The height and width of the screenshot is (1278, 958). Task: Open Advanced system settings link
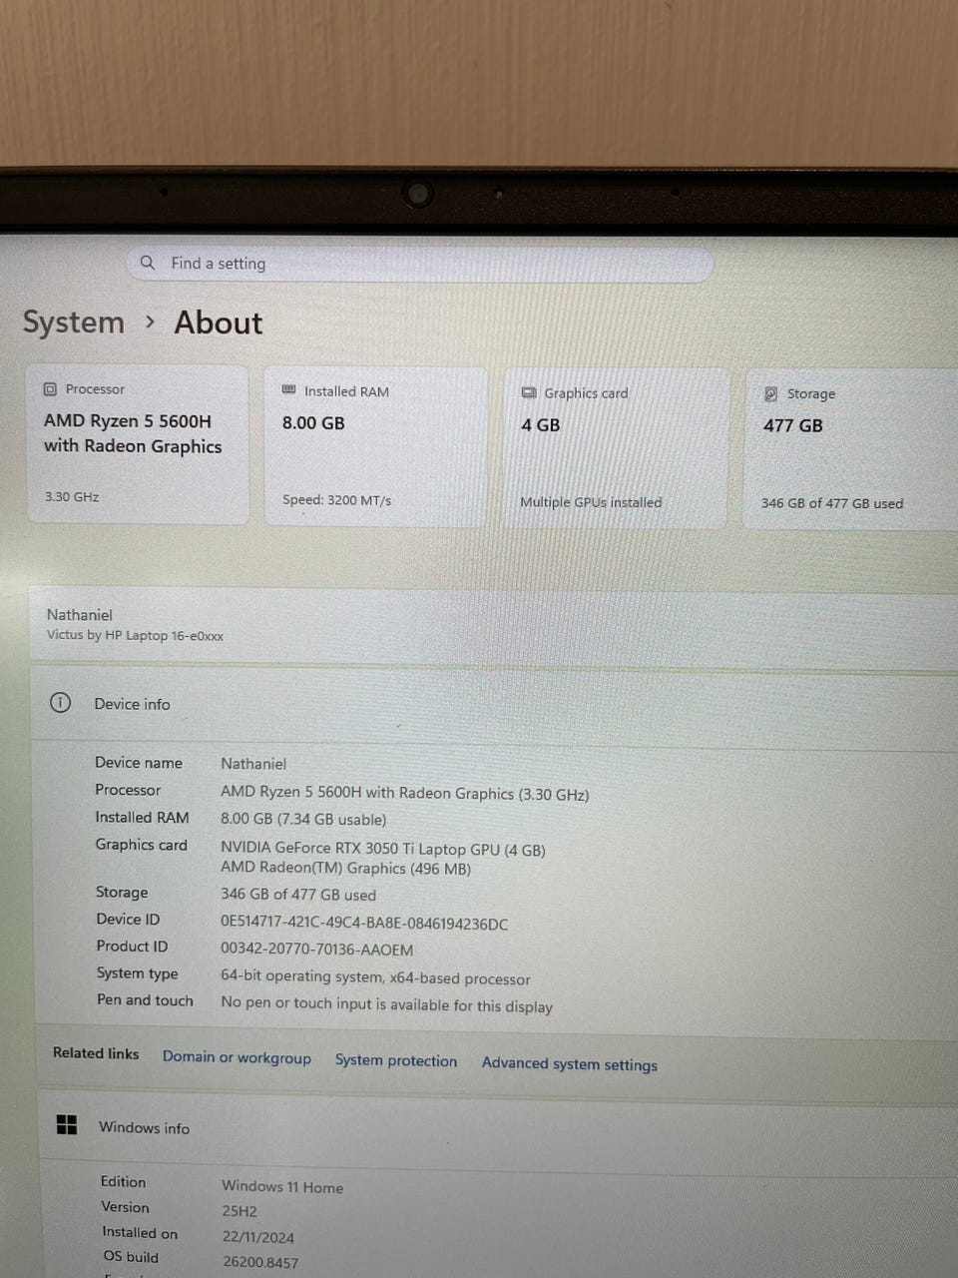[570, 1064]
